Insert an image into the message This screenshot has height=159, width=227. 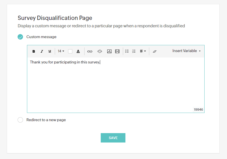(109, 51)
